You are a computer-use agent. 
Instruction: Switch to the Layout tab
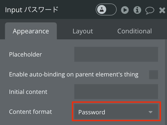[83, 31]
